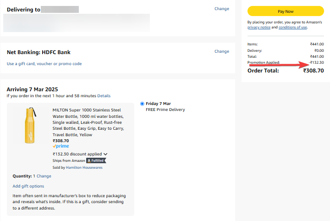Open gift card, voucher or promo code link
Viewport: 330px width, 221px height.
tap(44, 64)
